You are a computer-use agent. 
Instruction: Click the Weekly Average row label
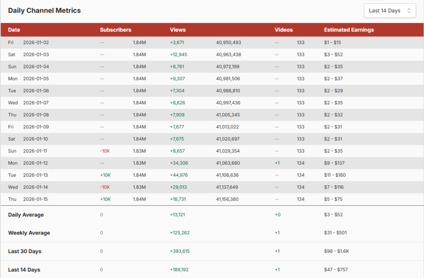(29, 233)
